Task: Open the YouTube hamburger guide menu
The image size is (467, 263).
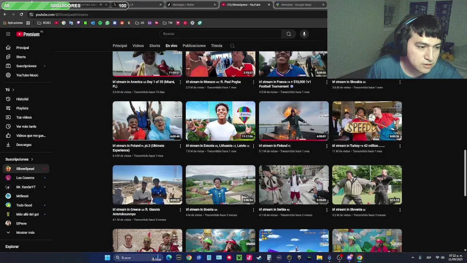Action: pyautogui.click(x=8, y=34)
